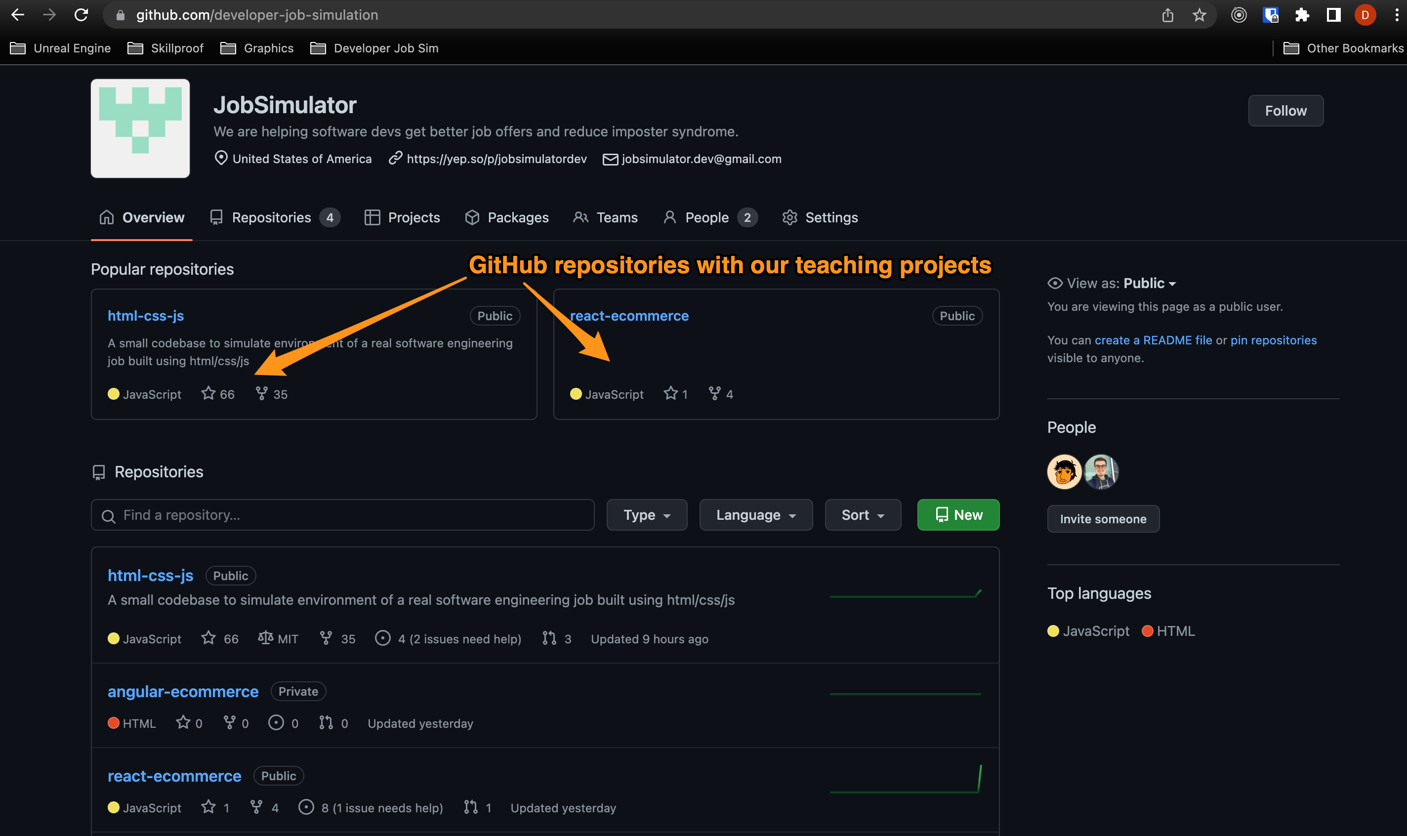The height and width of the screenshot is (836, 1407).
Task: Click the site lock icon in address bar
Action: pyautogui.click(x=120, y=15)
